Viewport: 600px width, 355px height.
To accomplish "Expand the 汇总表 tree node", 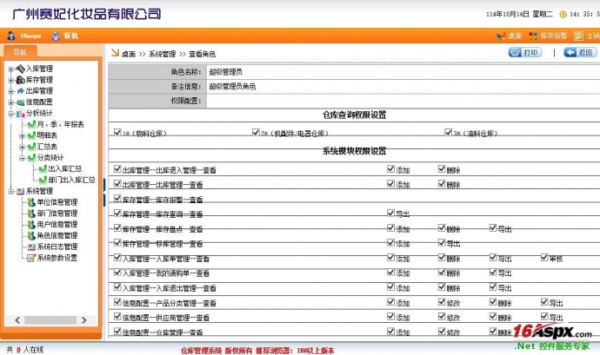I will (x=23, y=147).
